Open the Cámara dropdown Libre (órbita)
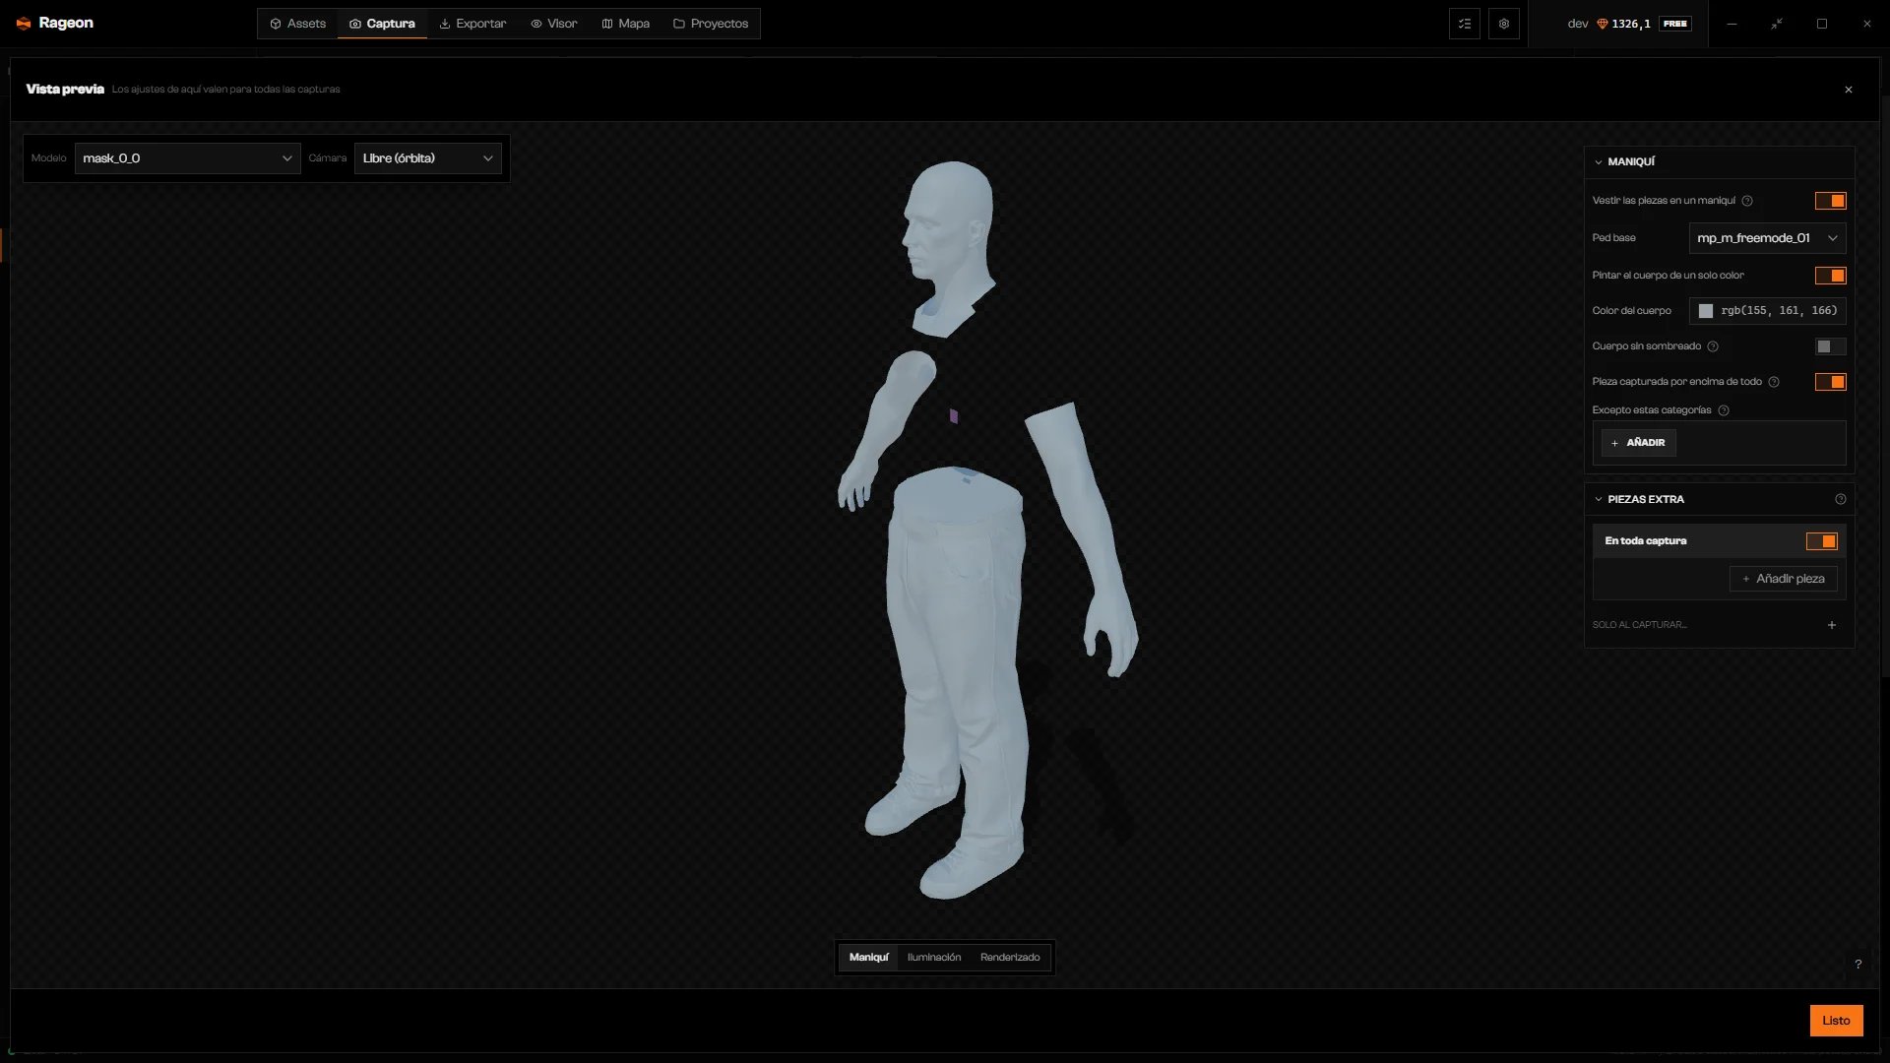1890x1063 pixels. point(428,158)
